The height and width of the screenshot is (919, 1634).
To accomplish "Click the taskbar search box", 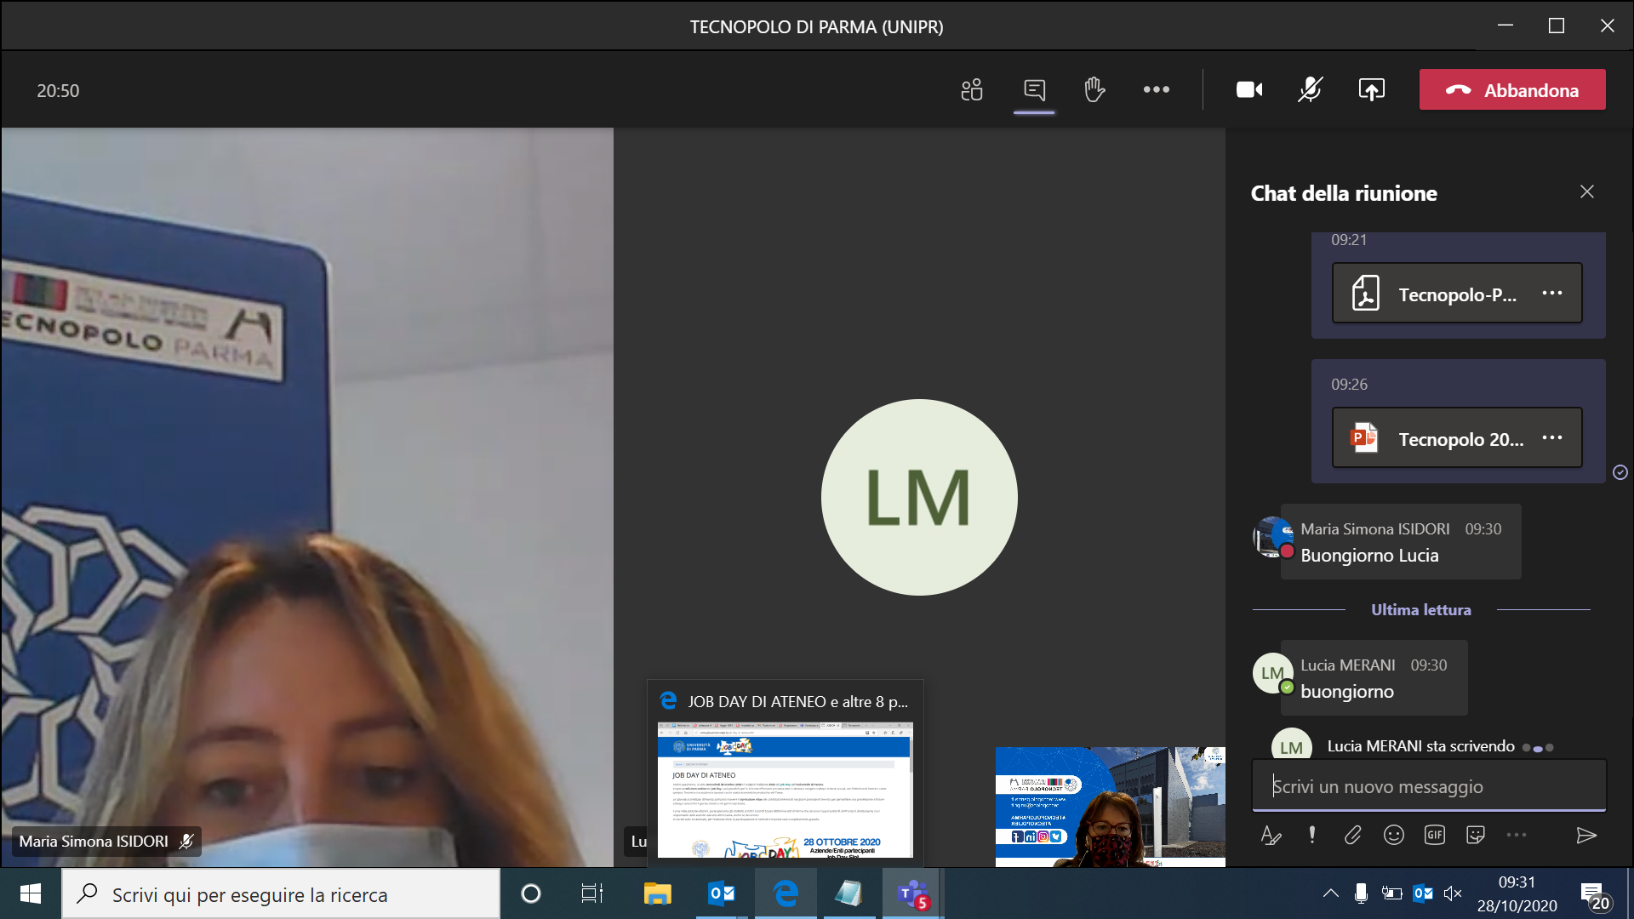I will (x=281, y=894).
